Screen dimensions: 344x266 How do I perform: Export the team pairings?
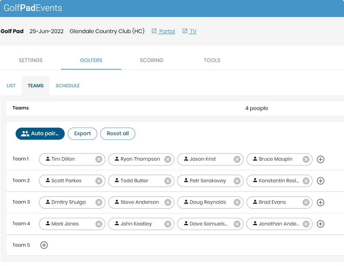83,133
